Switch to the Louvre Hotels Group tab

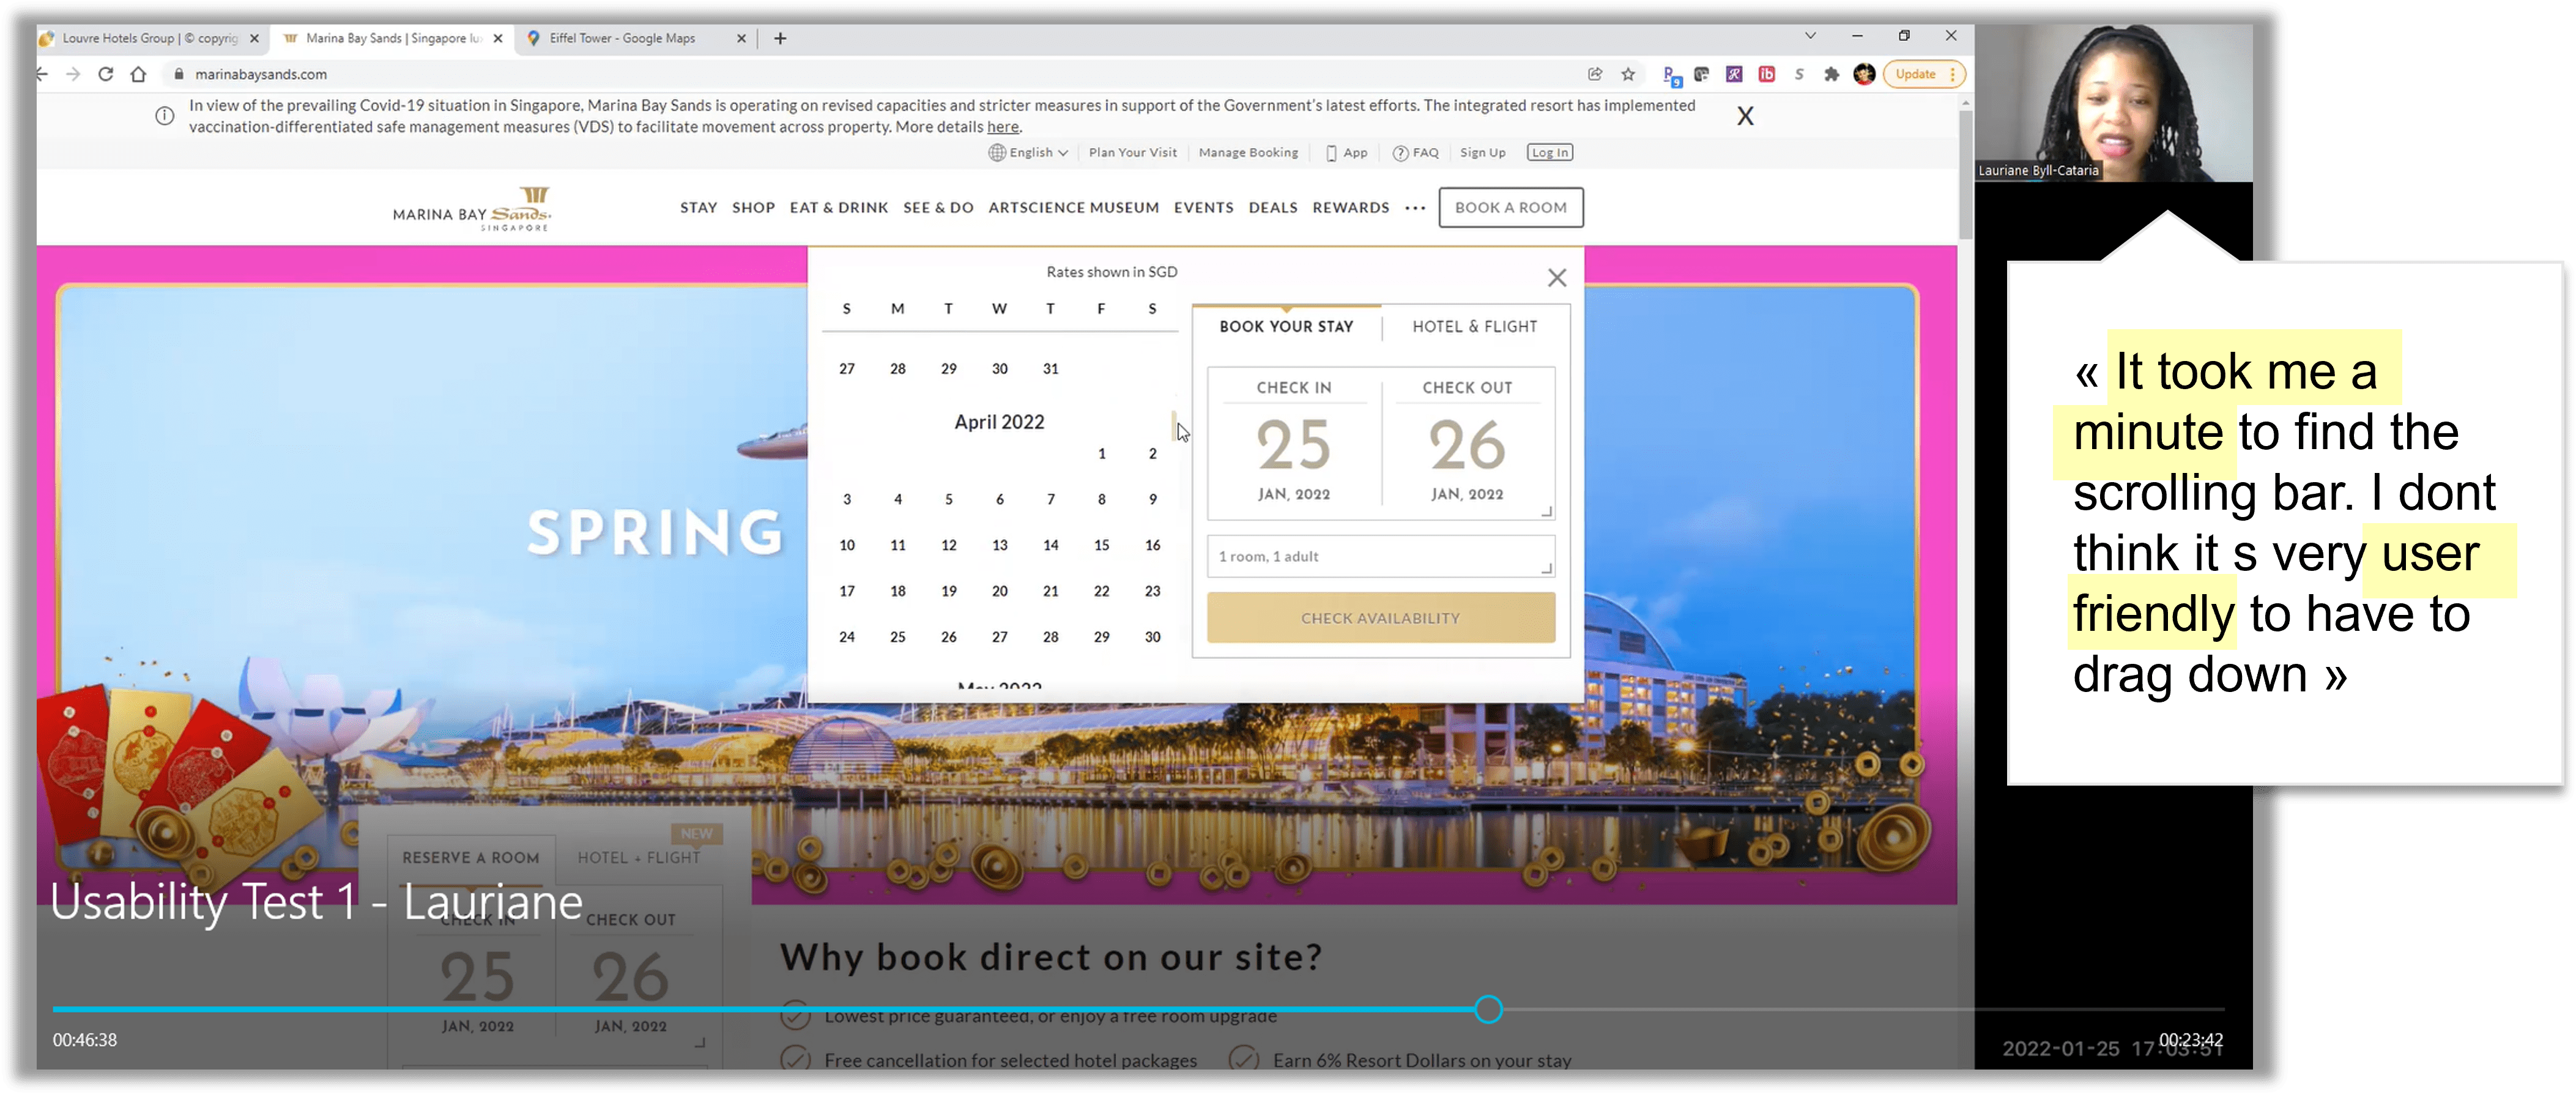150,38
